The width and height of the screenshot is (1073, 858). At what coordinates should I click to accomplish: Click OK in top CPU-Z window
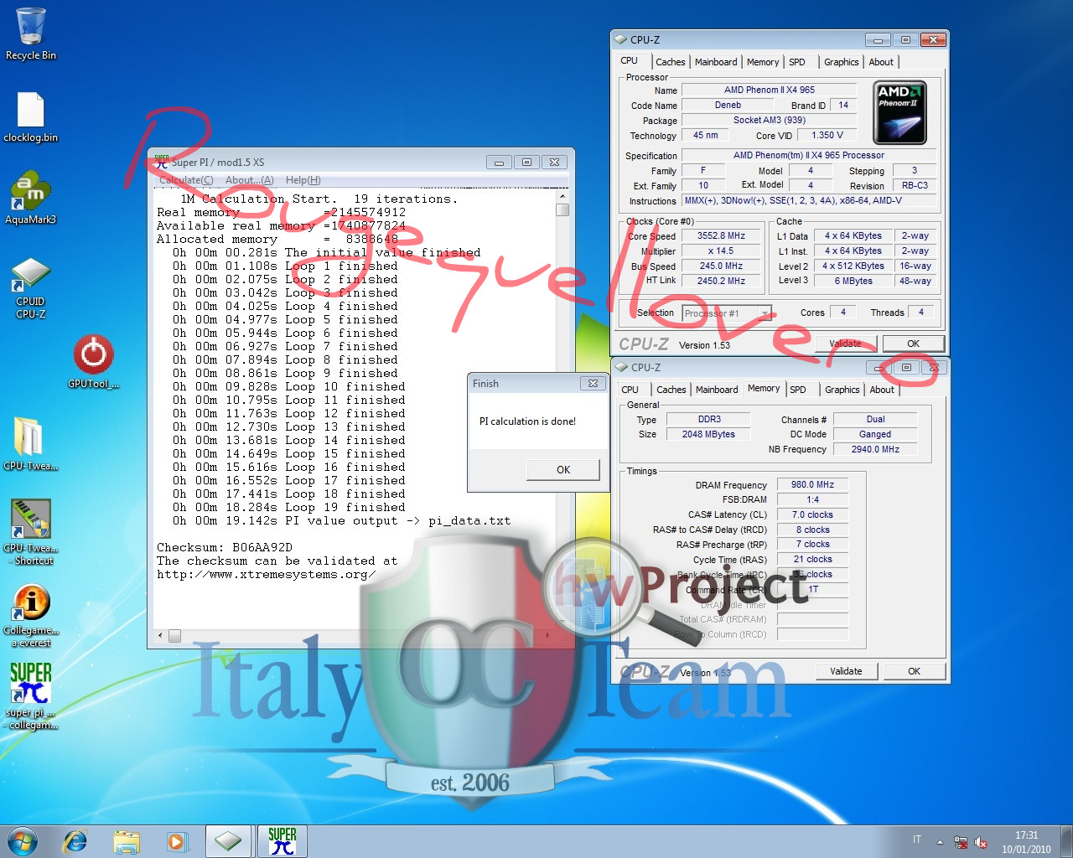tap(913, 344)
